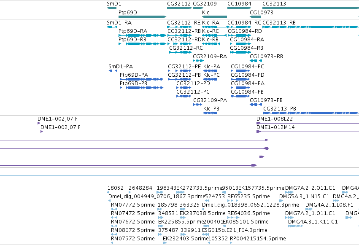
Task: Select the CG10973-RB transcript
Action: (x=256, y=61)
